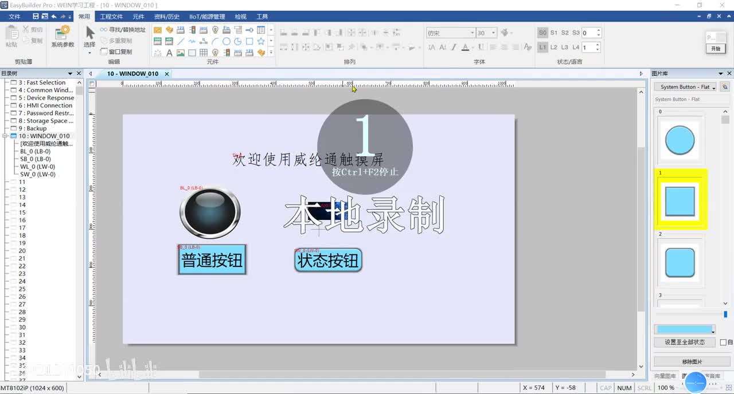Click the Start button at top right
This screenshot has width=734, height=394.
(x=716, y=49)
